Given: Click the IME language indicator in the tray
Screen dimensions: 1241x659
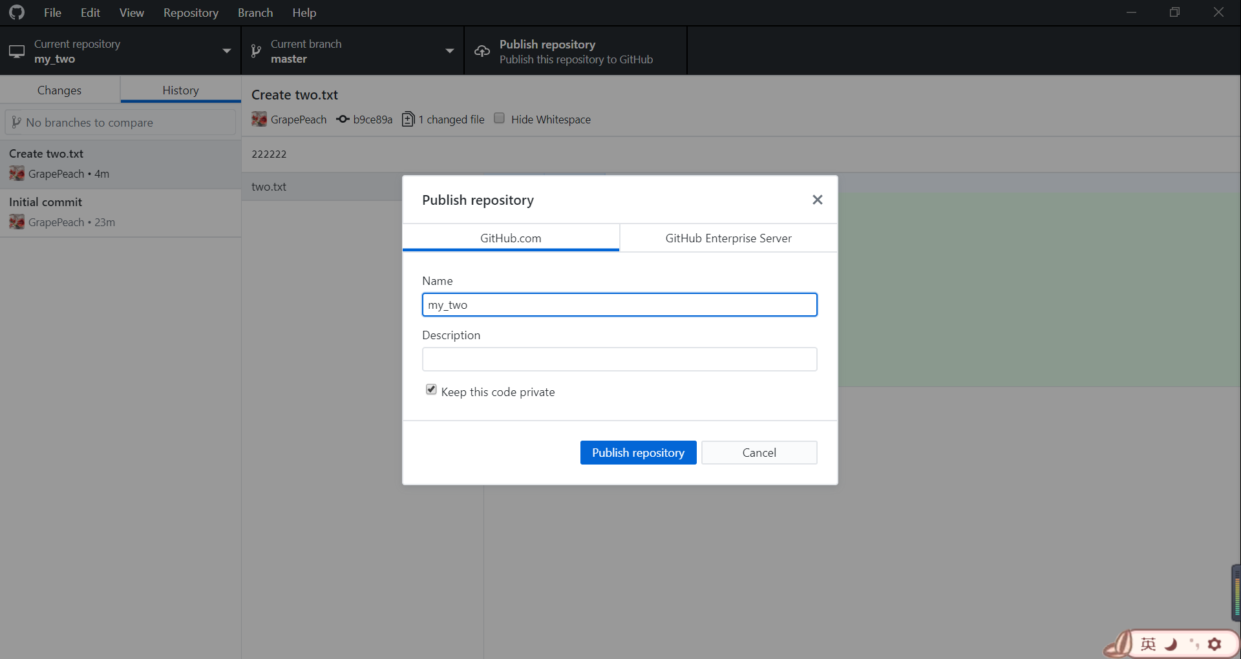Looking at the screenshot, I should click(x=1148, y=644).
